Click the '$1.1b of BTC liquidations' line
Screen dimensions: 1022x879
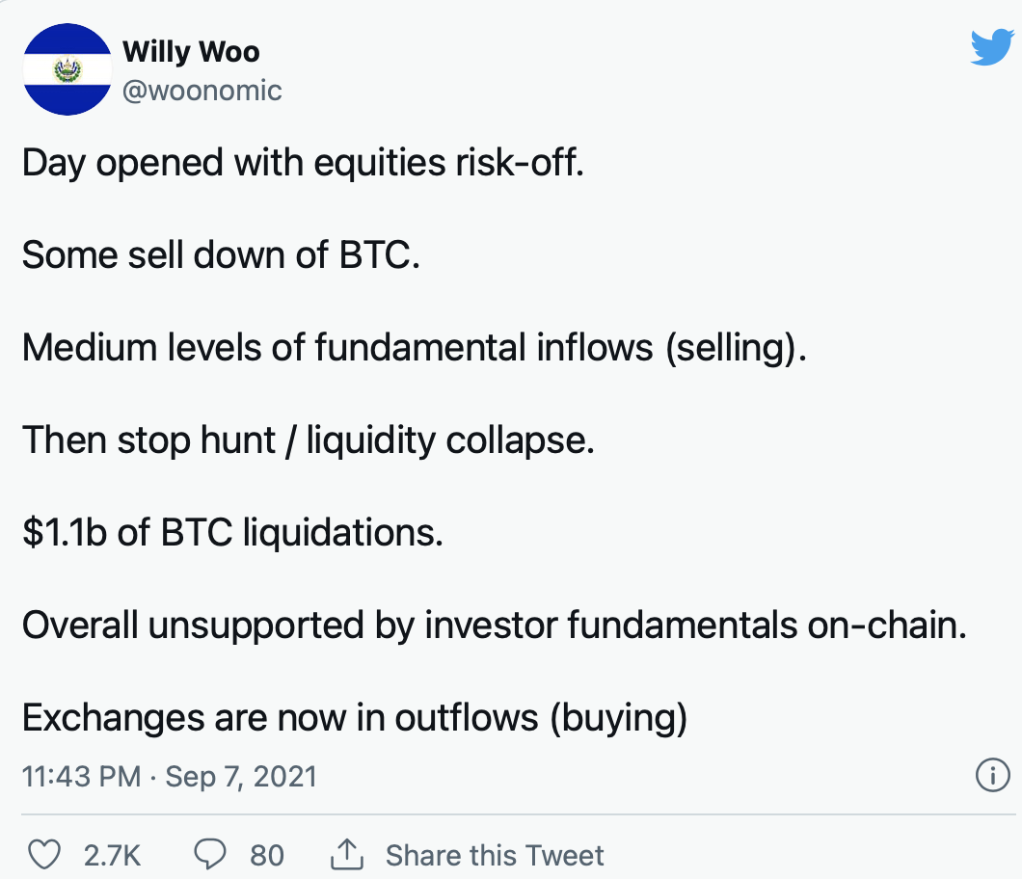tap(232, 532)
